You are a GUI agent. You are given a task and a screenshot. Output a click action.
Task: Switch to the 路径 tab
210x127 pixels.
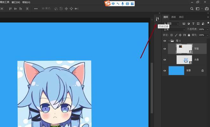click(181, 17)
